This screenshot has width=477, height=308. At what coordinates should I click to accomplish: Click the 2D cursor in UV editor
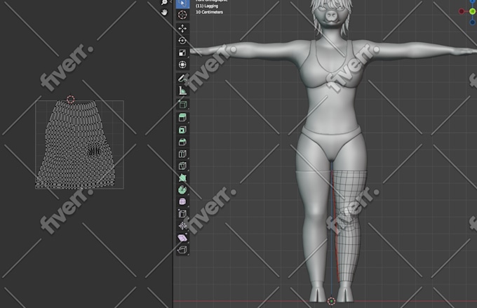(x=71, y=99)
